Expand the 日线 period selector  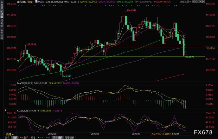tap(10, 135)
